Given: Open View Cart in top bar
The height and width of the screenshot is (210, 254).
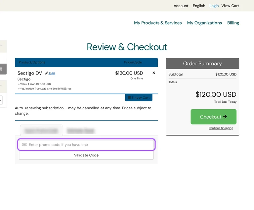Looking at the screenshot, I should coord(230,6).
